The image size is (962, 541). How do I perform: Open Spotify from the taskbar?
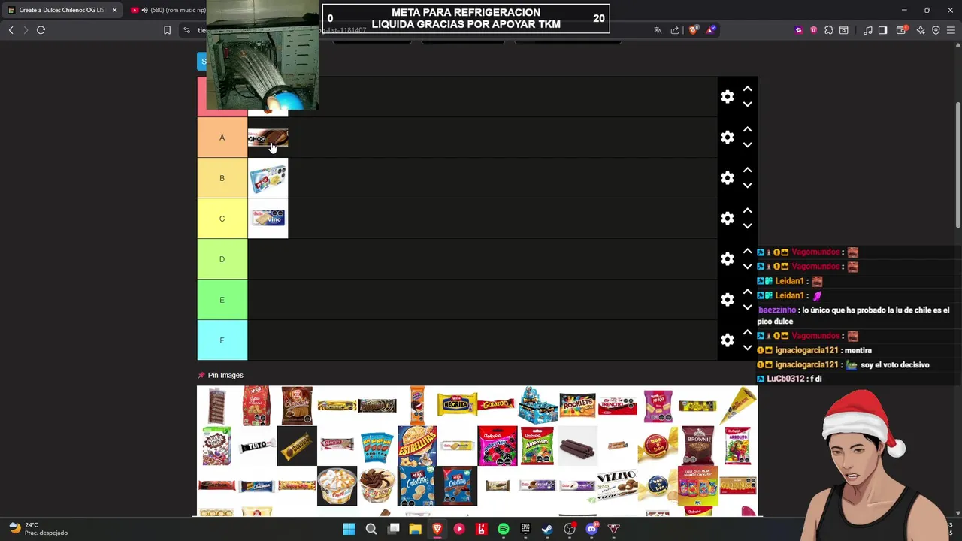tap(503, 529)
